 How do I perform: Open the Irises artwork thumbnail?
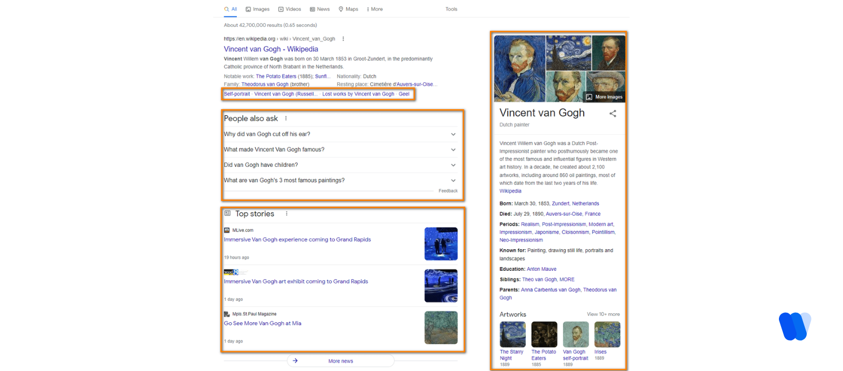[x=607, y=335]
